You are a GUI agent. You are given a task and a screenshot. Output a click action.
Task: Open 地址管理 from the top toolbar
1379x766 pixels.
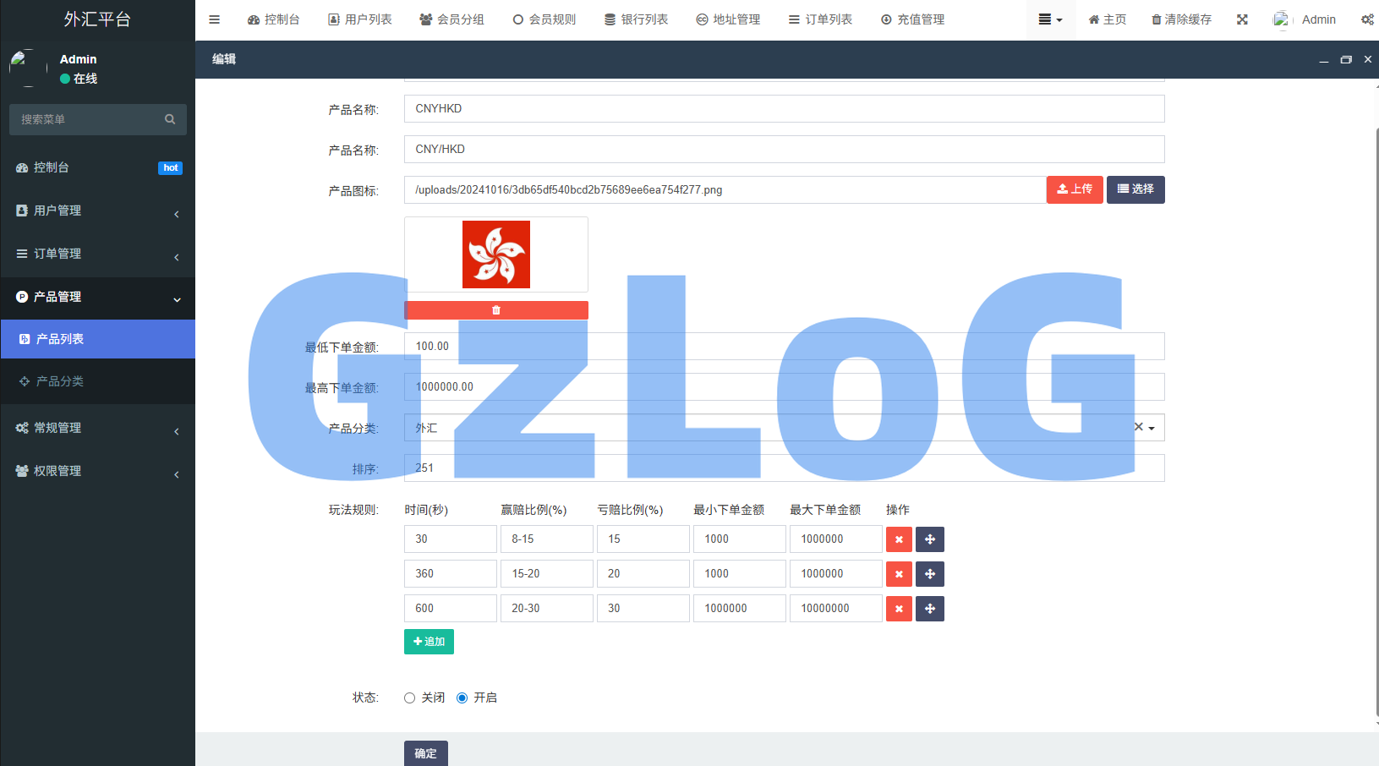(728, 19)
